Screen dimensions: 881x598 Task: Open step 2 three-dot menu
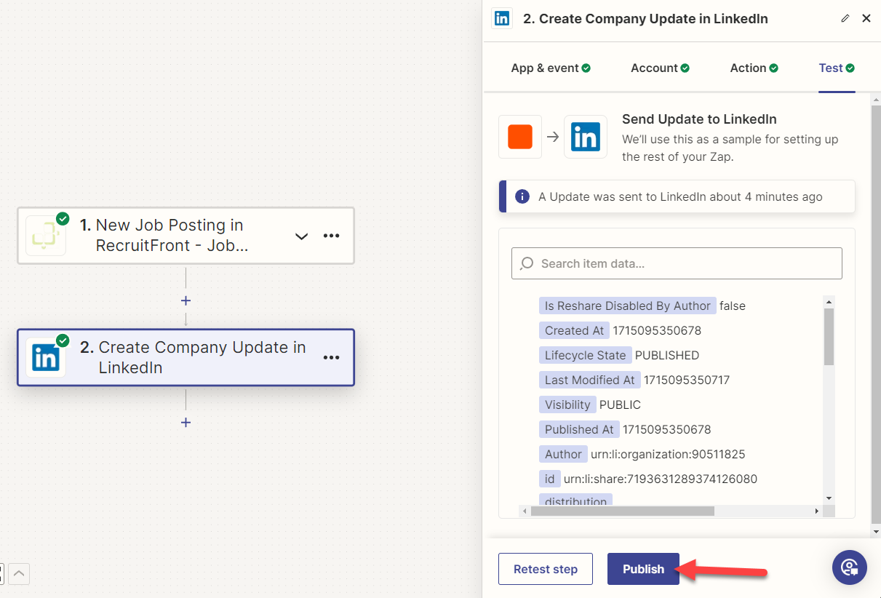pos(332,357)
